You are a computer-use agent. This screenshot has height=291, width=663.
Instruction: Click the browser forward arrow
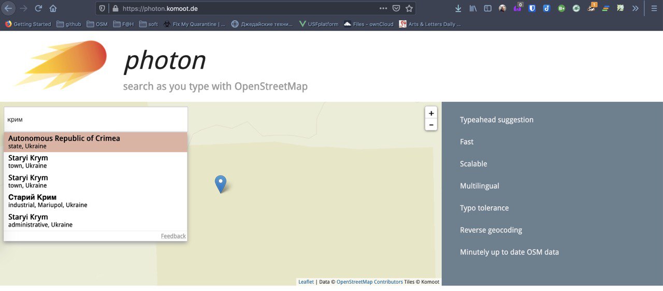point(23,8)
